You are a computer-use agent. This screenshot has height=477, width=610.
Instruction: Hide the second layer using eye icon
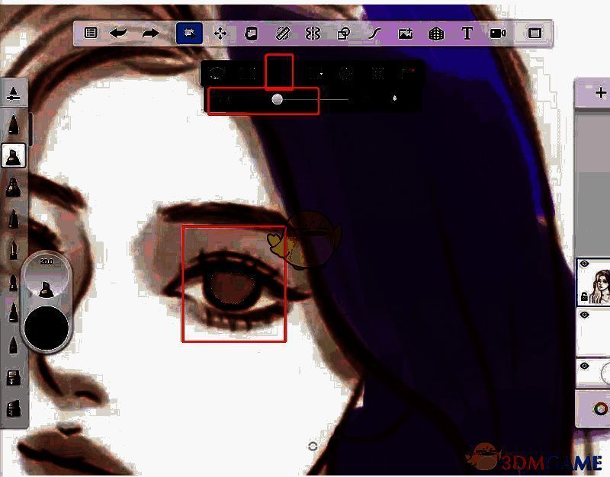pyautogui.click(x=585, y=314)
